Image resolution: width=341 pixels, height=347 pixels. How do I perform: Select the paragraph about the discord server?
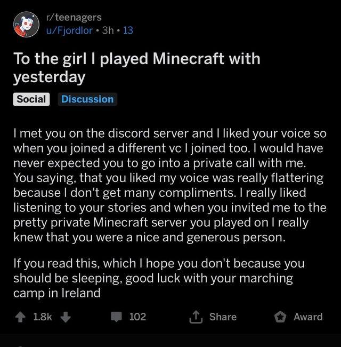click(x=170, y=185)
